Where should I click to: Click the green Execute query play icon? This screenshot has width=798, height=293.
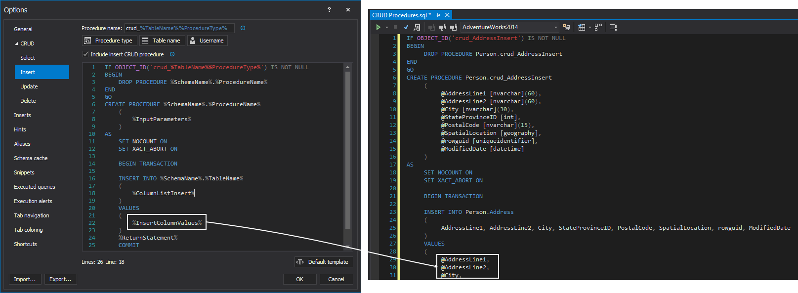378,27
